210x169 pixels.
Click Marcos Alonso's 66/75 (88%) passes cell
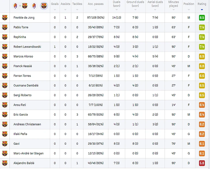point(96,56)
